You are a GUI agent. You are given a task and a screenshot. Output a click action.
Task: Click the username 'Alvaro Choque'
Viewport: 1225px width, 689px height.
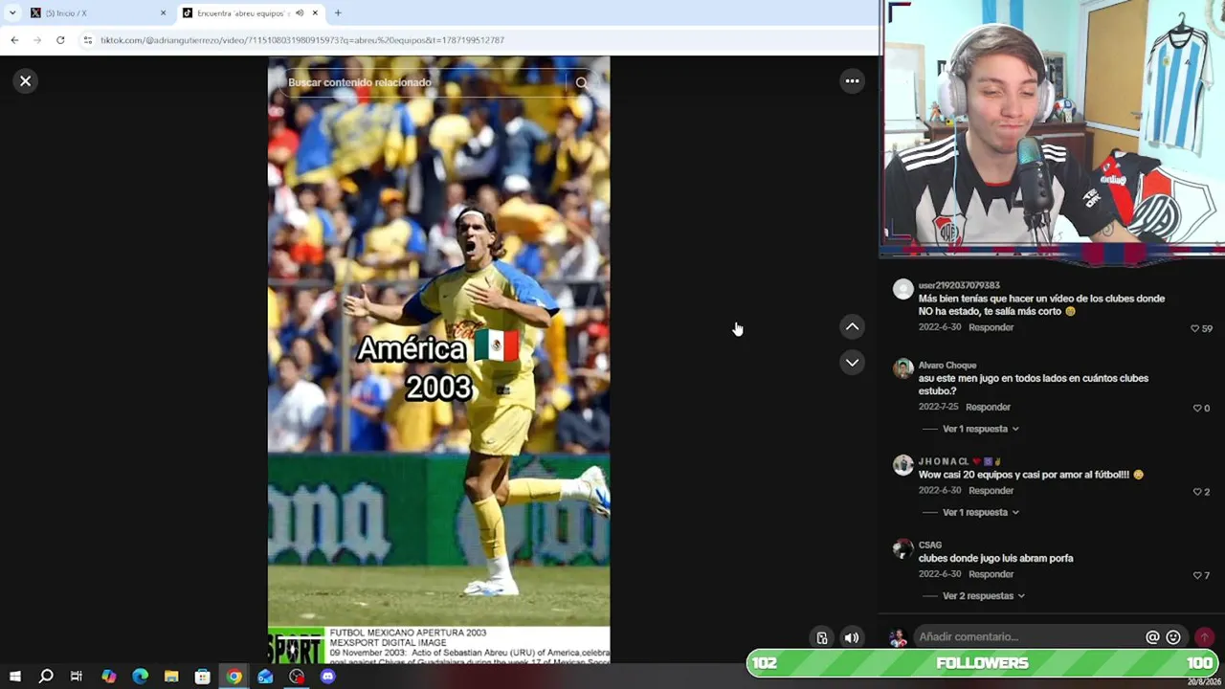pos(947,366)
